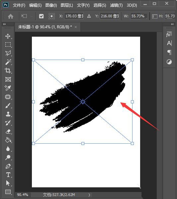Select the Crop tool
177x199 pixels.
(8, 71)
